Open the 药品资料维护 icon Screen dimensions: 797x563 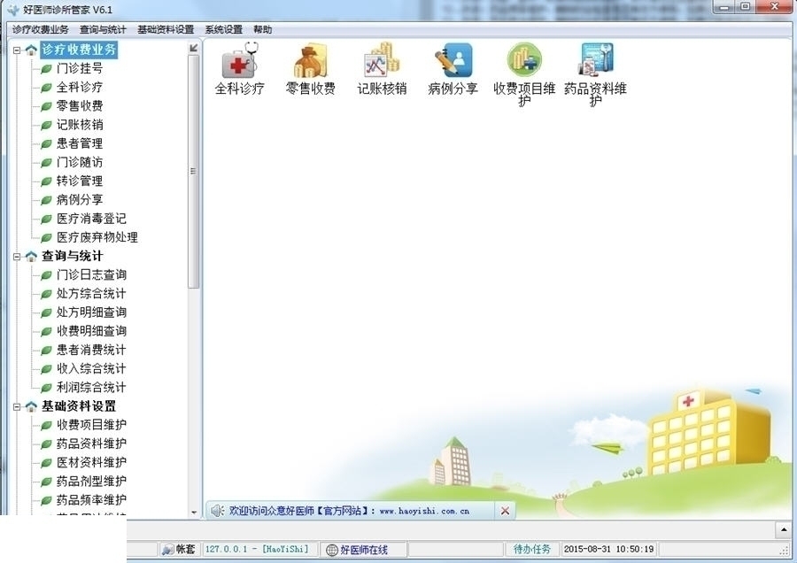click(595, 60)
